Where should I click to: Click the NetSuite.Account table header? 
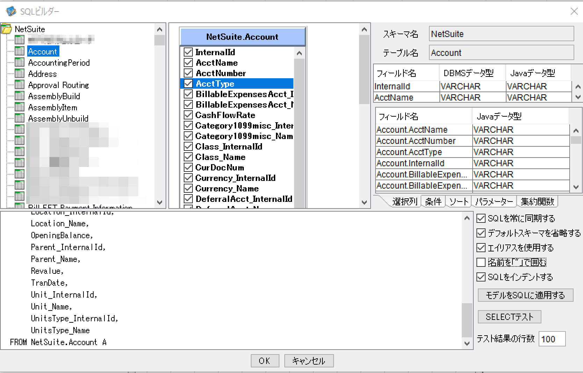242,37
